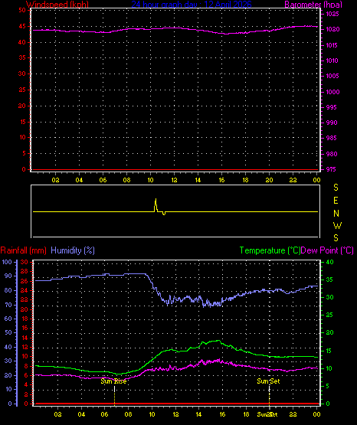Click the 1025 value on barometer axis
The image size is (357, 425).
(x=332, y=14)
